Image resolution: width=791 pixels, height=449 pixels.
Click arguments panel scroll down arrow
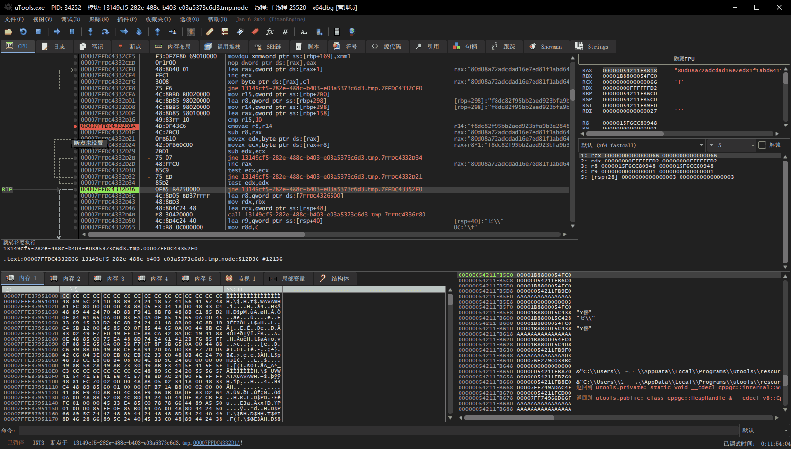pos(785,267)
